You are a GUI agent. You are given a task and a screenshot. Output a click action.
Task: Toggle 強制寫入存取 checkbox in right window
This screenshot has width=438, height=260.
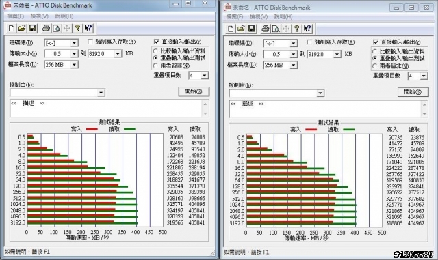[309, 42]
